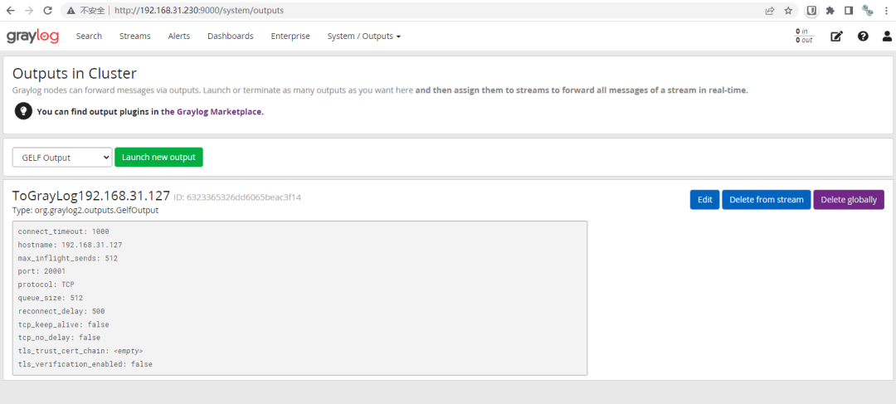Open the extensions puzzle piece icon

(x=830, y=10)
